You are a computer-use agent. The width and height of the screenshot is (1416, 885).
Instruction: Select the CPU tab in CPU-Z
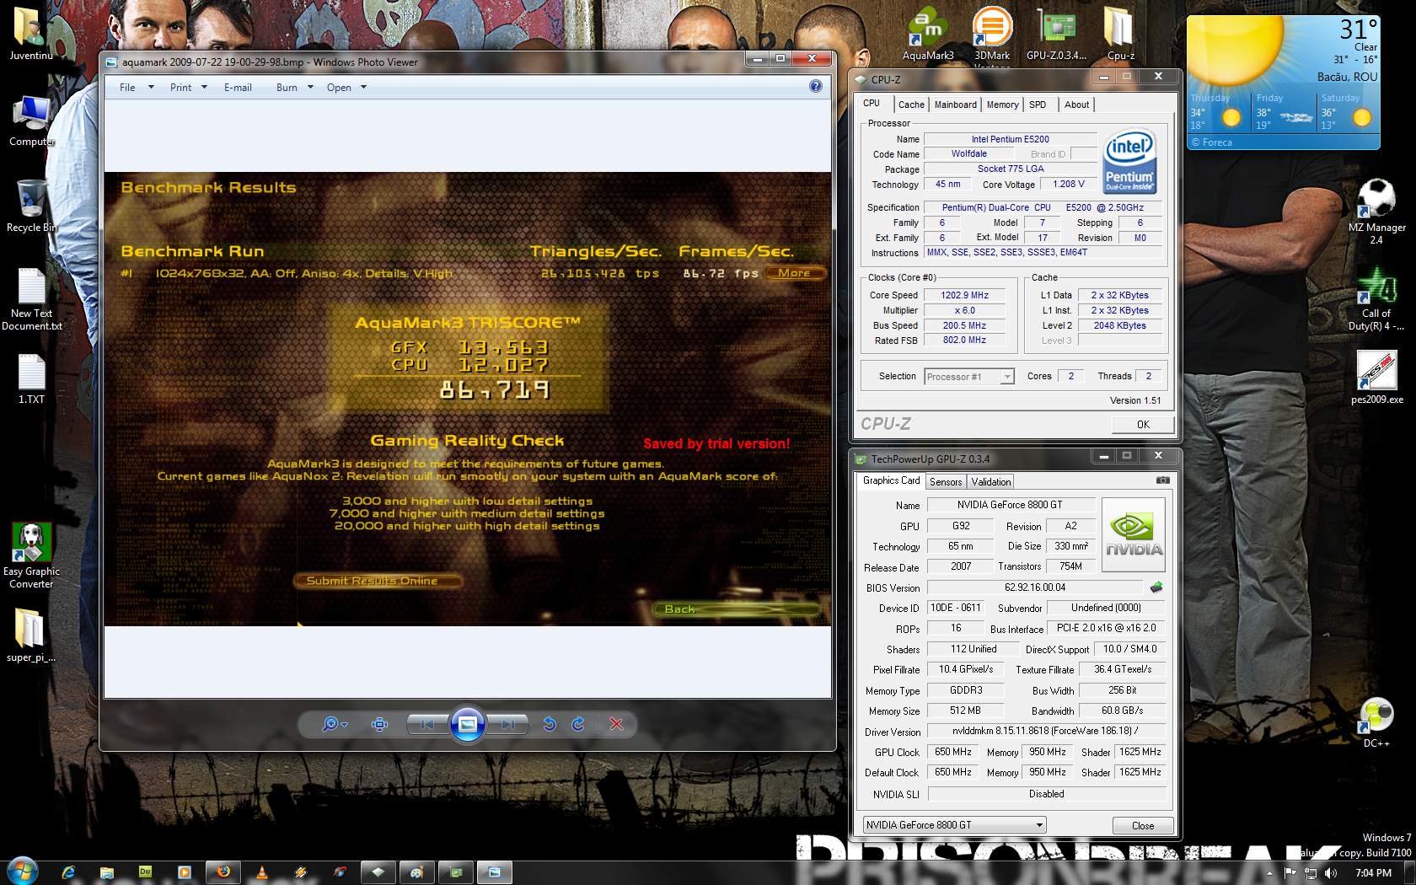pyautogui.click(x=872, y=103)
